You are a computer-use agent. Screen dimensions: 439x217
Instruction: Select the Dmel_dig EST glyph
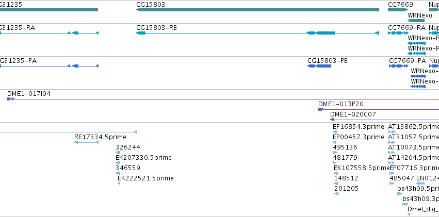coord(409,214)
